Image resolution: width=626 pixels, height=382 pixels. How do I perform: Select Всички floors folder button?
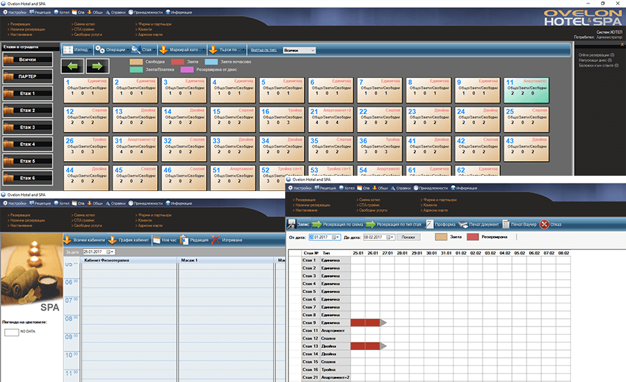click(28, 60)
